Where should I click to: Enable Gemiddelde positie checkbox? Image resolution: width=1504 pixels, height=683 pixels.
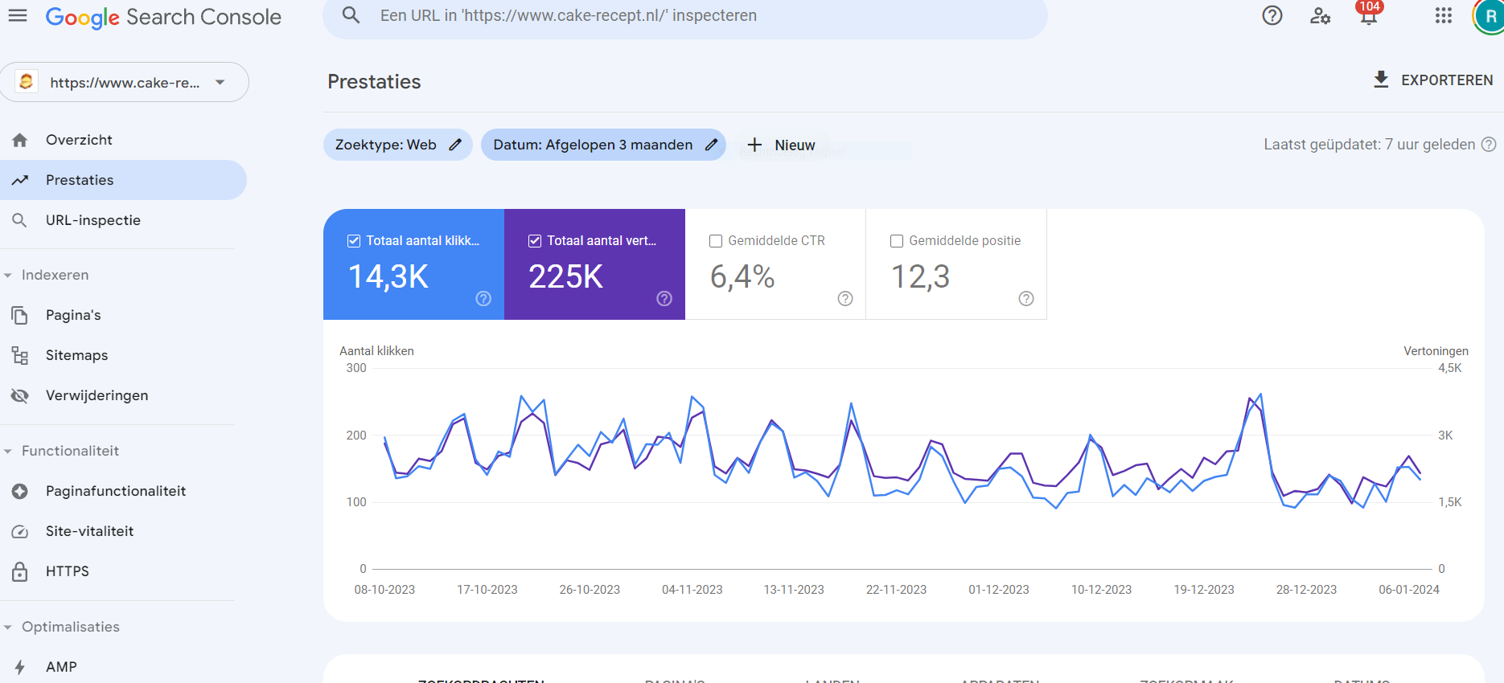coord(897,241)
